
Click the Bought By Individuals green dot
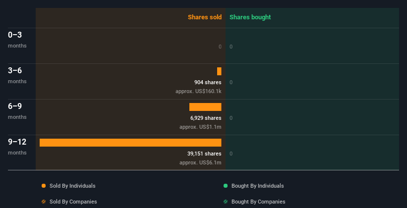(226, 186)
